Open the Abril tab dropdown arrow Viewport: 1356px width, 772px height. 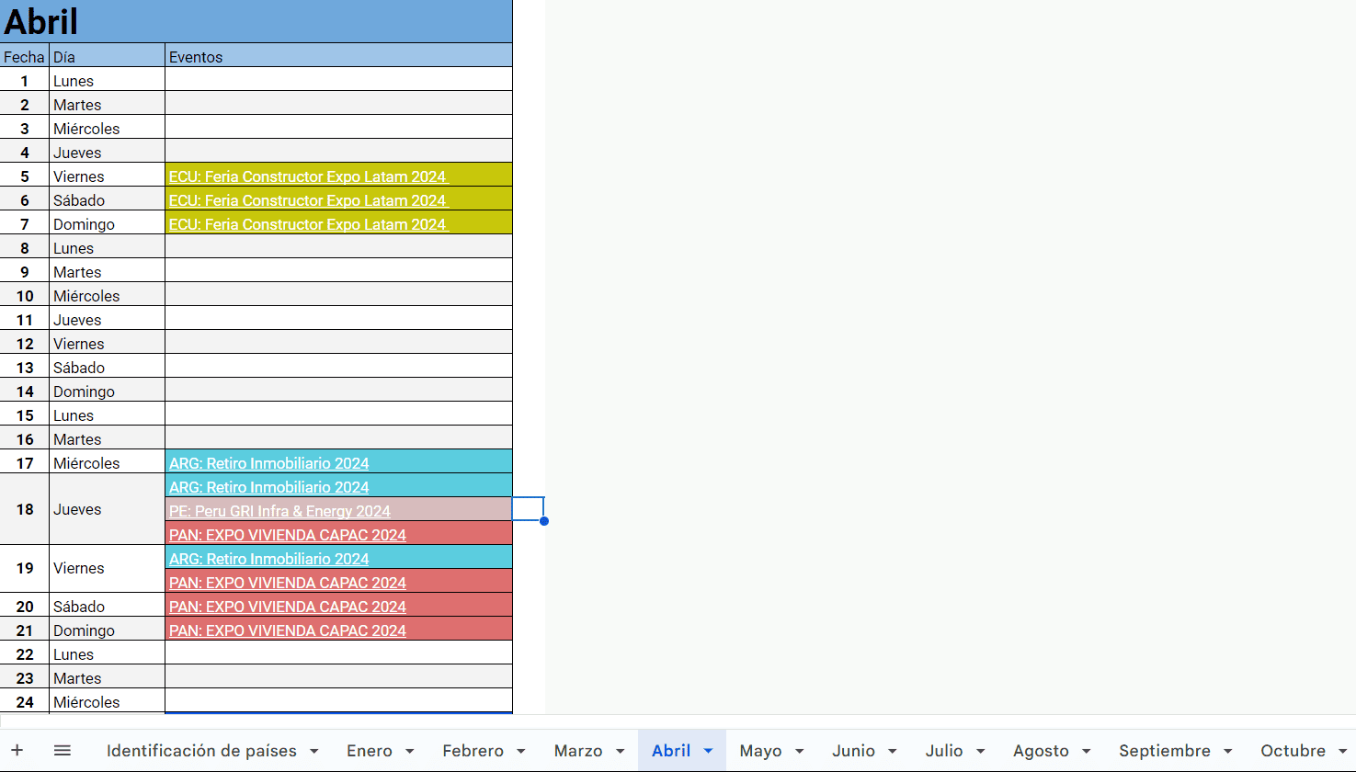click(x=708, y=750)
